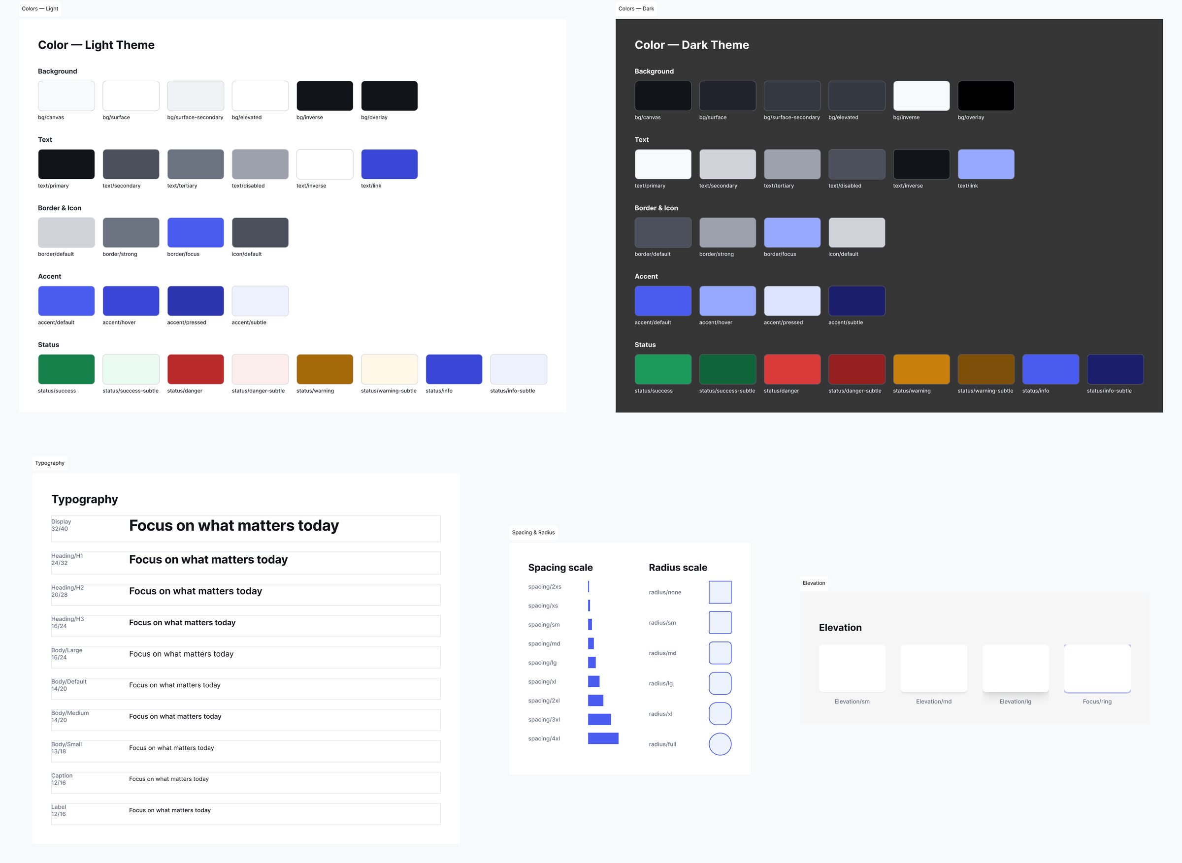Screen dimensions: 1182x863
Task: Click the Elevation/sm card
Action: tap(853, 668)
